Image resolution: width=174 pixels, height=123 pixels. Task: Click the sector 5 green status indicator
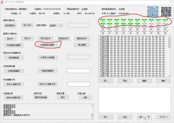137,20
